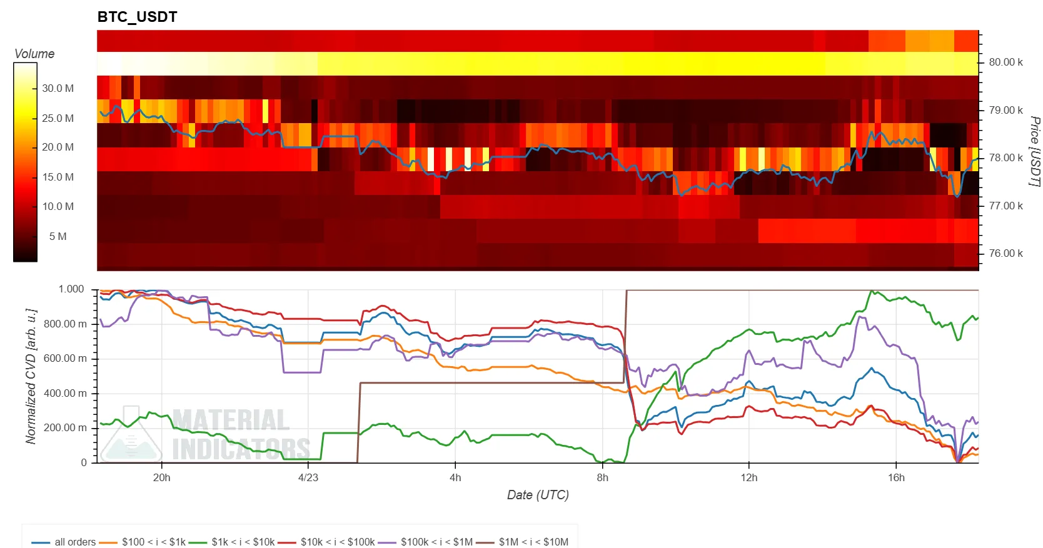Click the 16h tick on the date axis

click(x=895, y=477)
